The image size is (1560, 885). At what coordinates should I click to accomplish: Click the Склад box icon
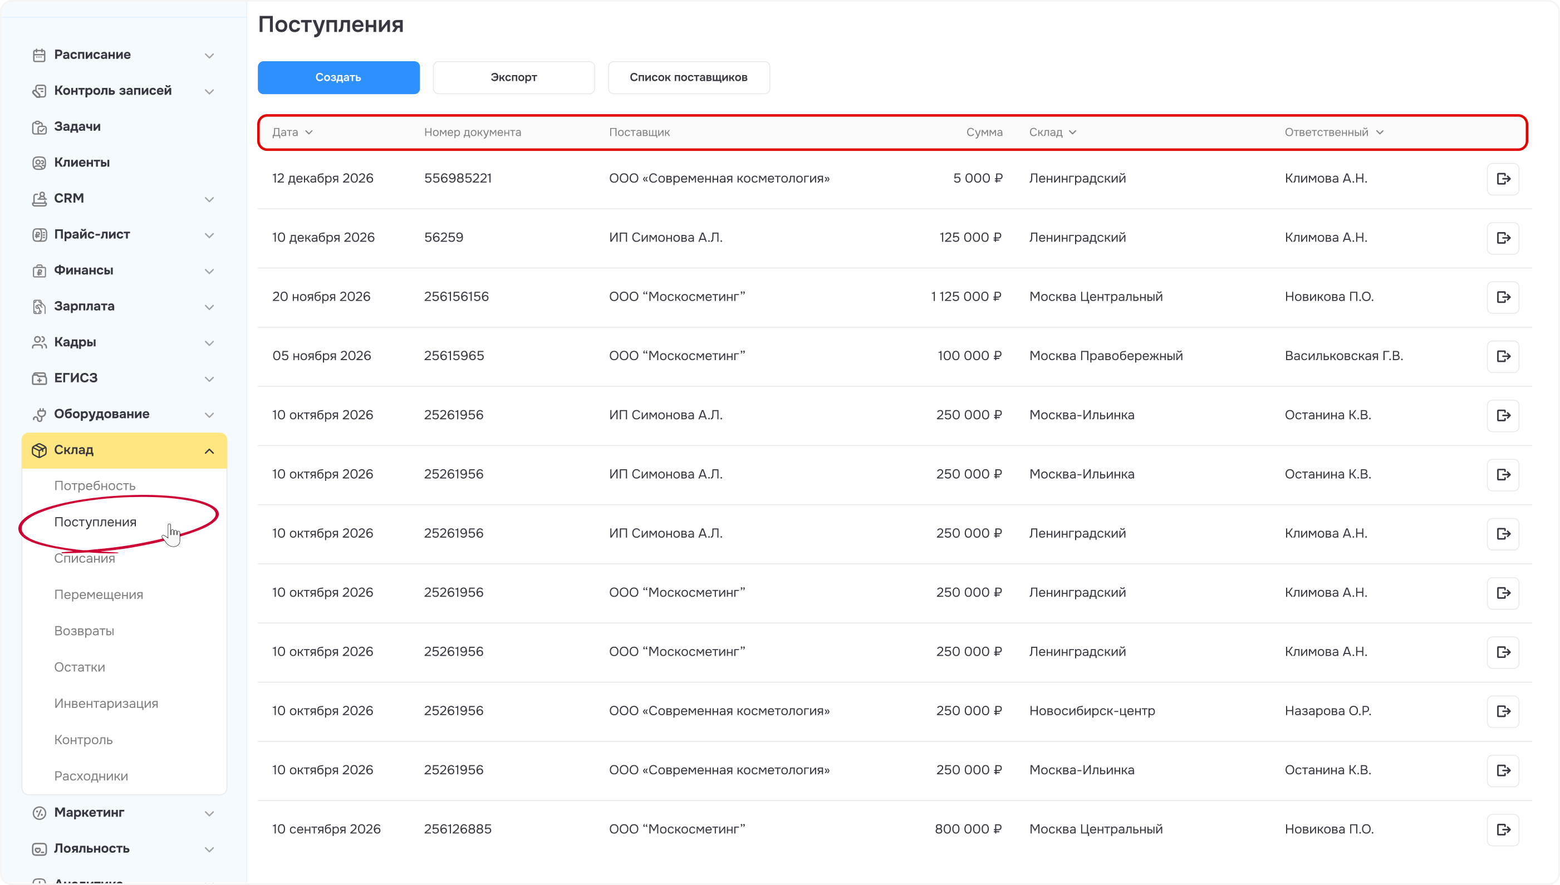pyautogui.click(x=39, y=450)
